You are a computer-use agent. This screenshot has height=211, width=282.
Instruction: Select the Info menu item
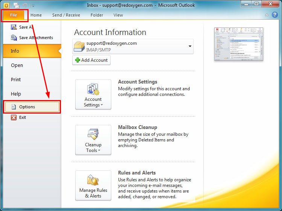pyautogui.click(x=32, y=51)
